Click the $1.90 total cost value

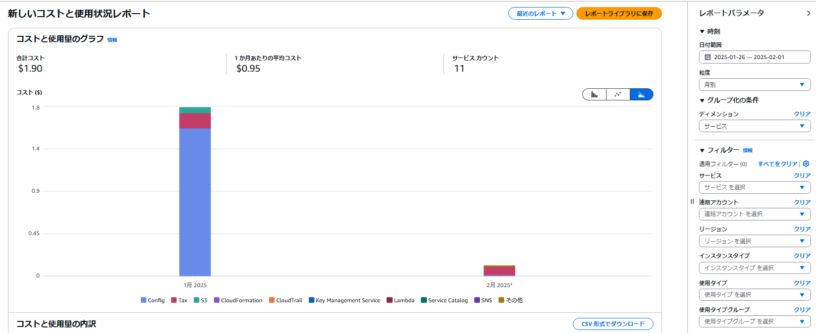tap(30, 69)
